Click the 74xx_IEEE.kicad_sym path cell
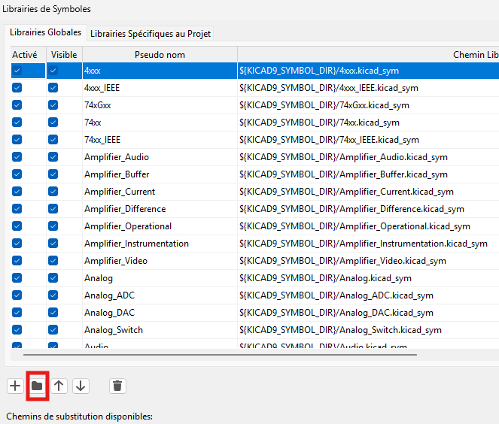 [368, 140]
